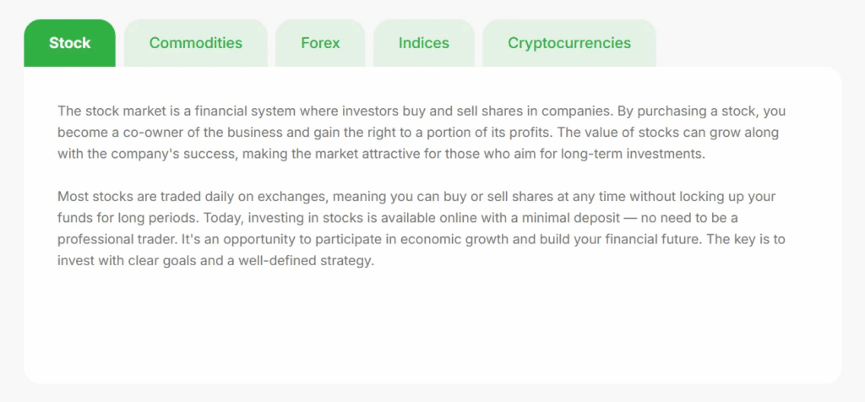Click the words "By purchasing a stock"
The width and height of the screenshot is (865, 402).
(690, 111)
